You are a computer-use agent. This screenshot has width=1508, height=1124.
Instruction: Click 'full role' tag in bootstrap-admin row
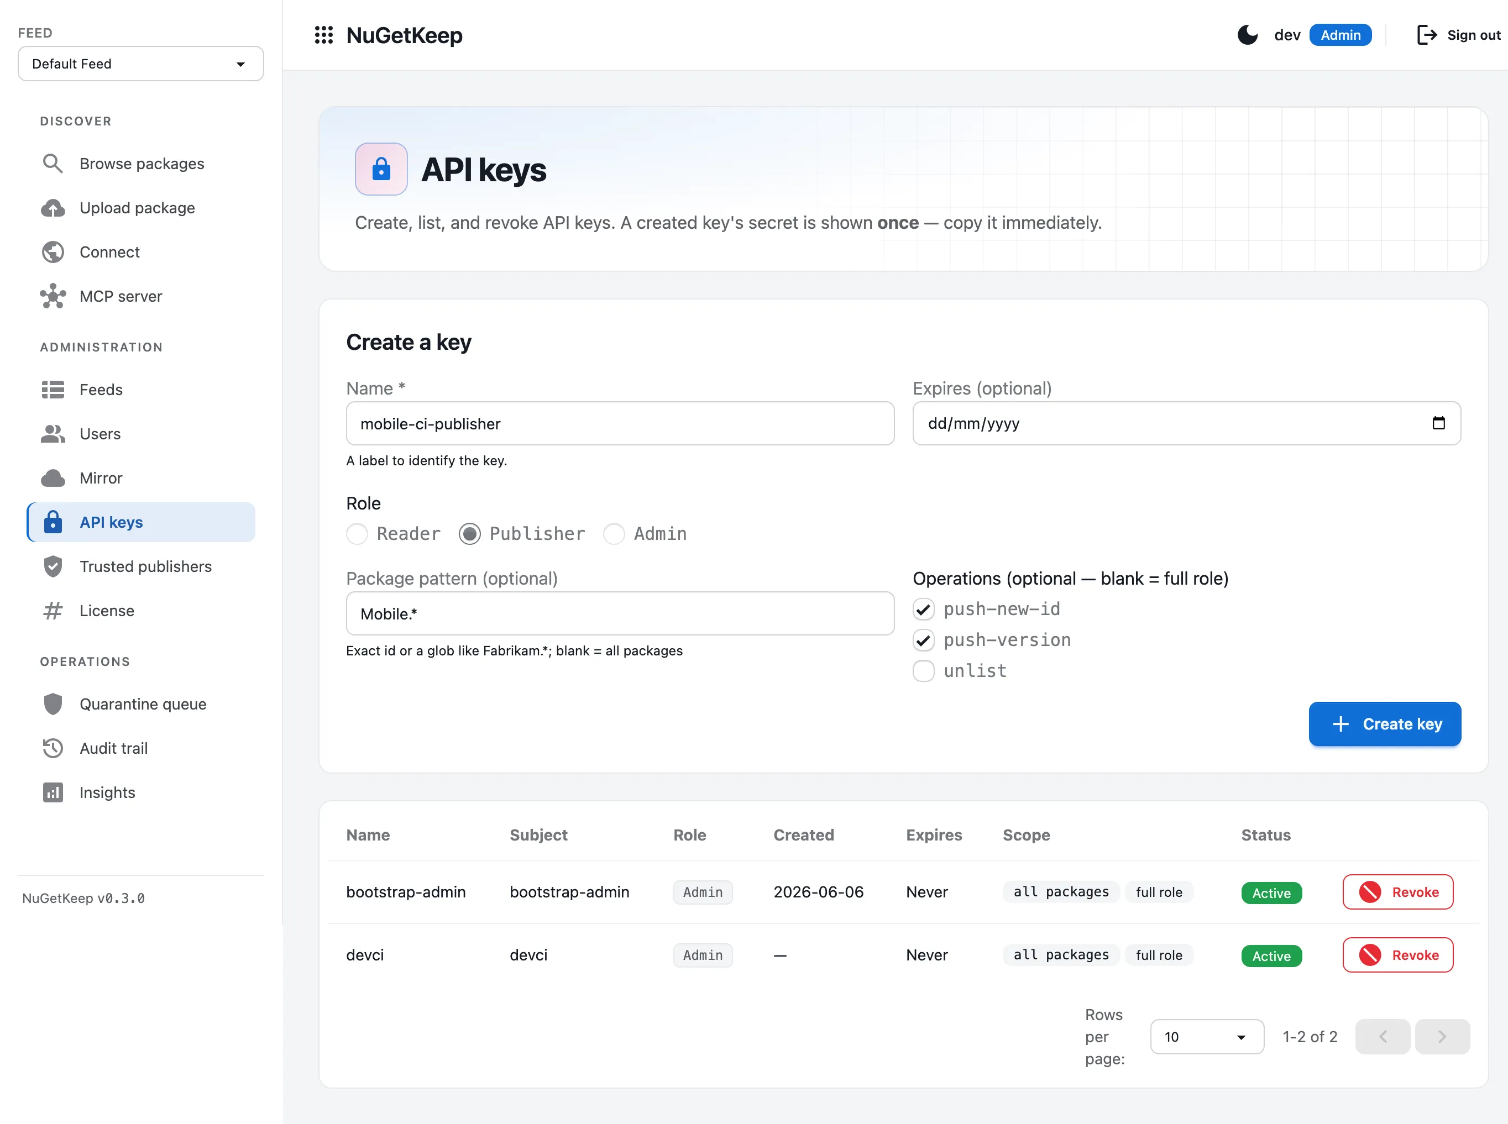point(1159,891)
